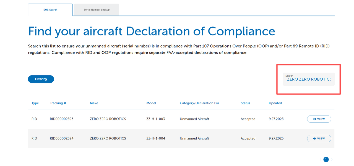Click ZERO ZERO ROBOTICS in row RID000002594
This screenshot has height=166, width=354.
tap(108, 138)
